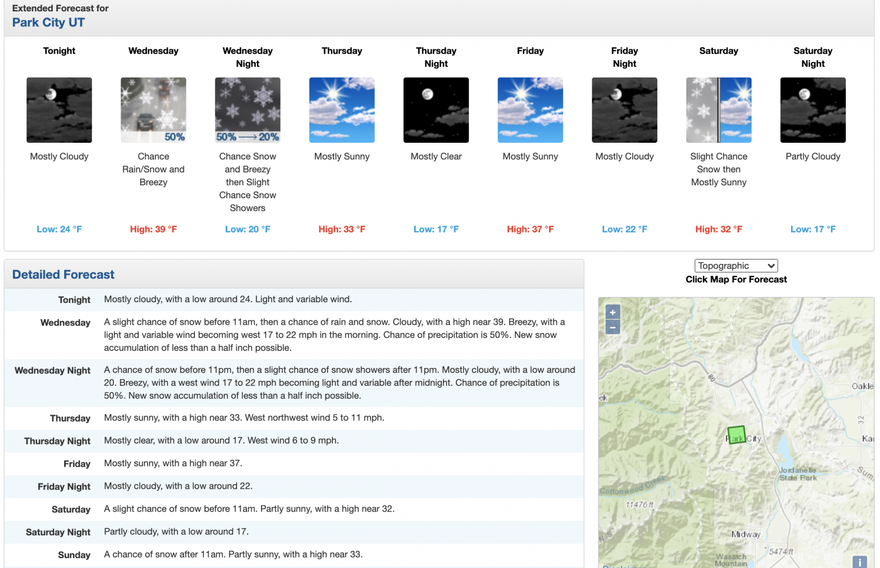Click the green Park City forecast square
Screen dimensions: 880x568
tap(737, 435)
